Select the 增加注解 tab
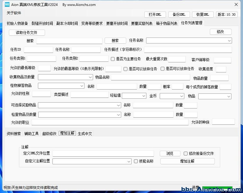243x193 pixels. click(67, 133)
